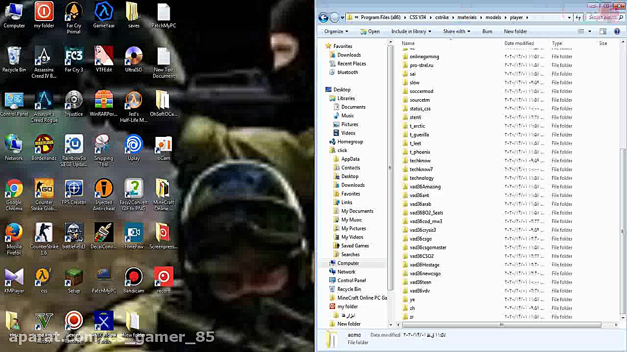Expand the address bar previous locations dropdown
This screenshot has height=352, width=627.
[569, 18]
